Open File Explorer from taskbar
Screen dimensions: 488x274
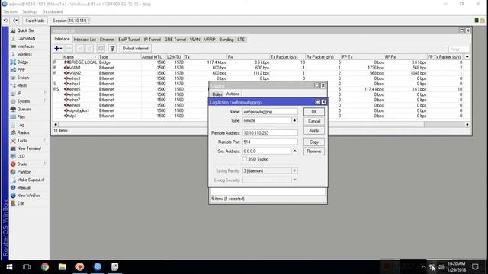click(63, 267)
